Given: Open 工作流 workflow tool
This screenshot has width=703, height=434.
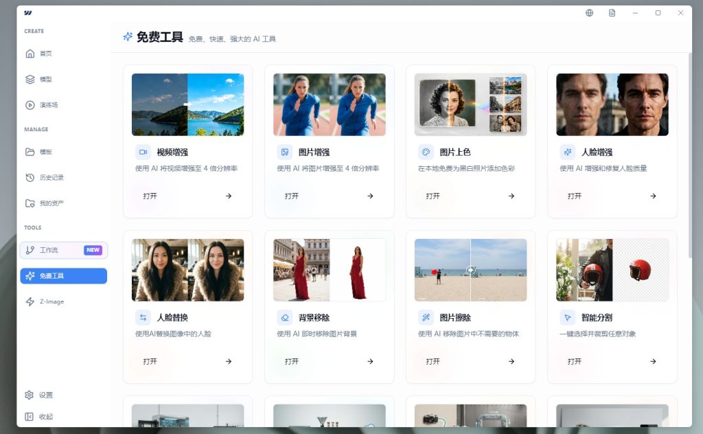Looking at the screenshot, I should (x=63, y=250).
